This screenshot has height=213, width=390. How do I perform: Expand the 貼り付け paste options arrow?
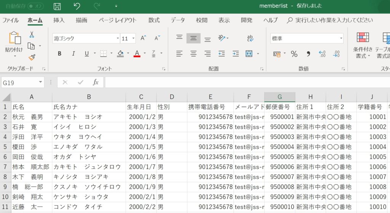tap(14, 56)
